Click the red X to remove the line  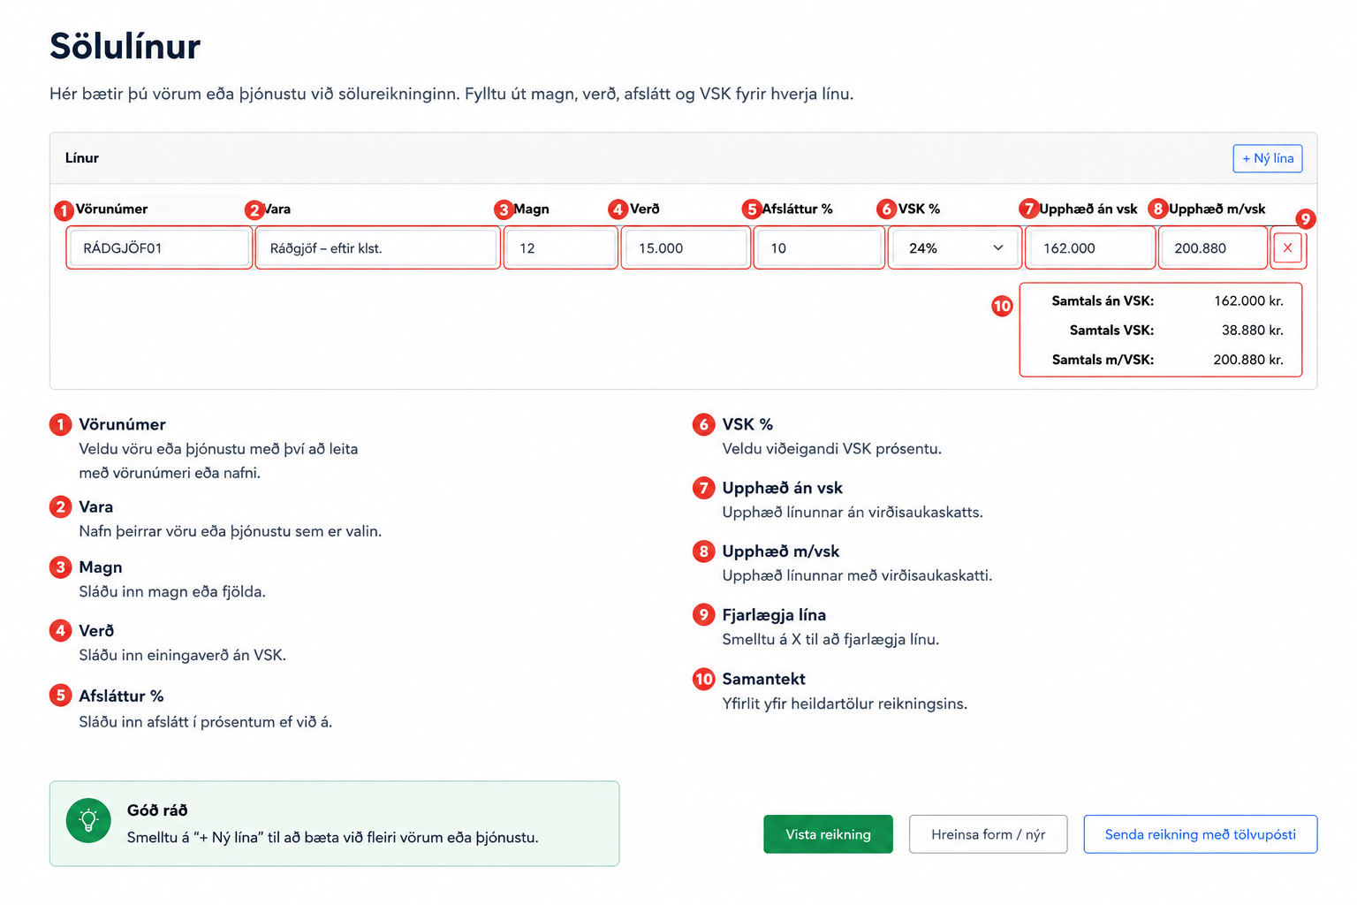click(x=1287, y=248)
